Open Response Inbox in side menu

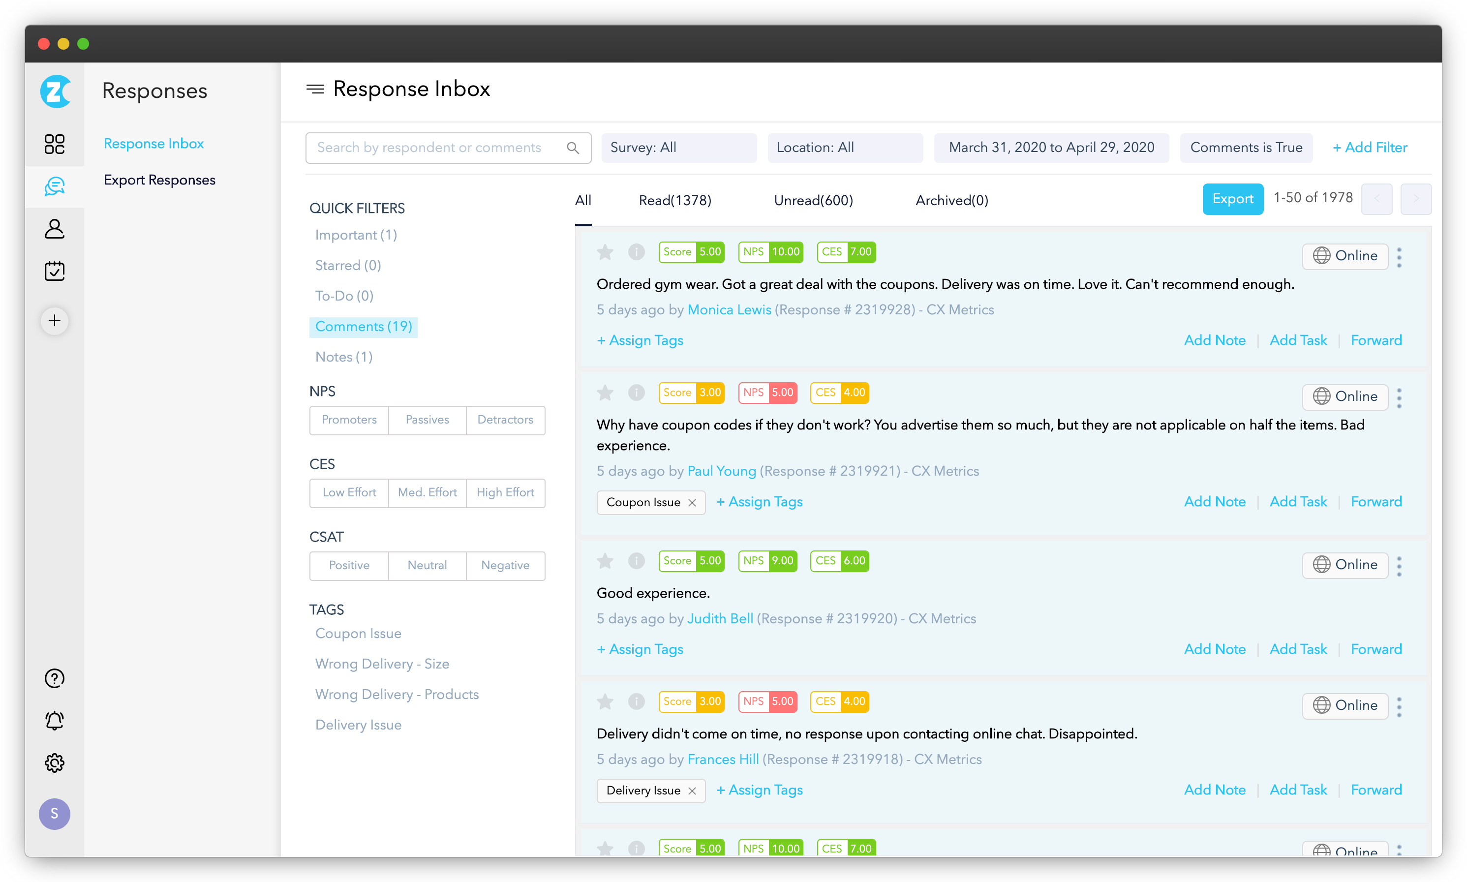(x=154, y=144)
